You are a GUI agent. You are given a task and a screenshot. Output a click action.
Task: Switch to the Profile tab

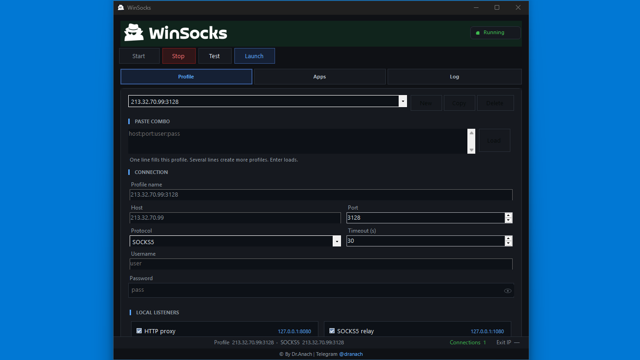(186, 77)
